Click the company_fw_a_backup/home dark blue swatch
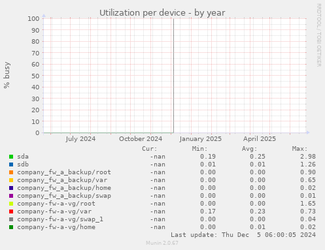325x250 pixels. click(x=11, y=188)
